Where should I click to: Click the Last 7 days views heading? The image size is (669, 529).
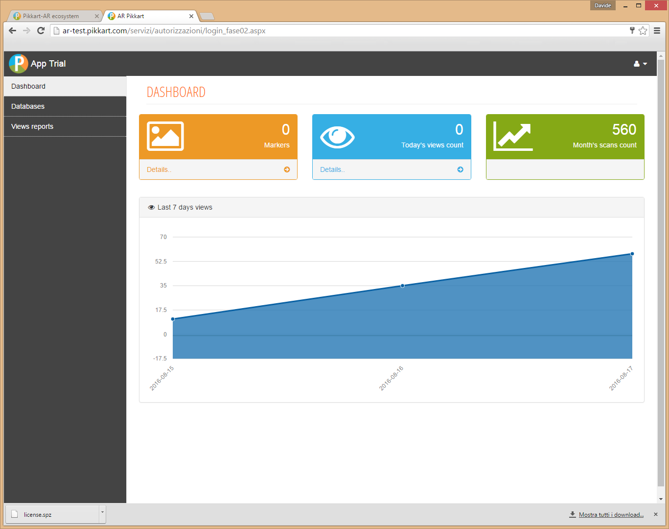click(185, 208)
